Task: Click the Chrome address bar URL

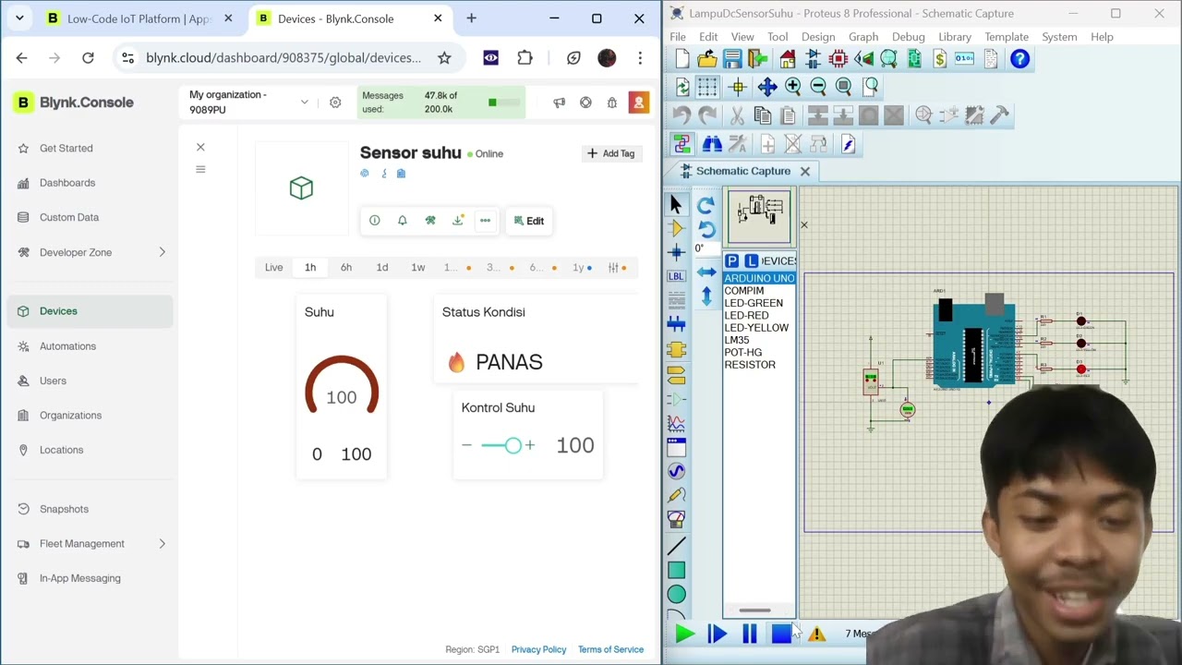Action: (x=283, y=58)
